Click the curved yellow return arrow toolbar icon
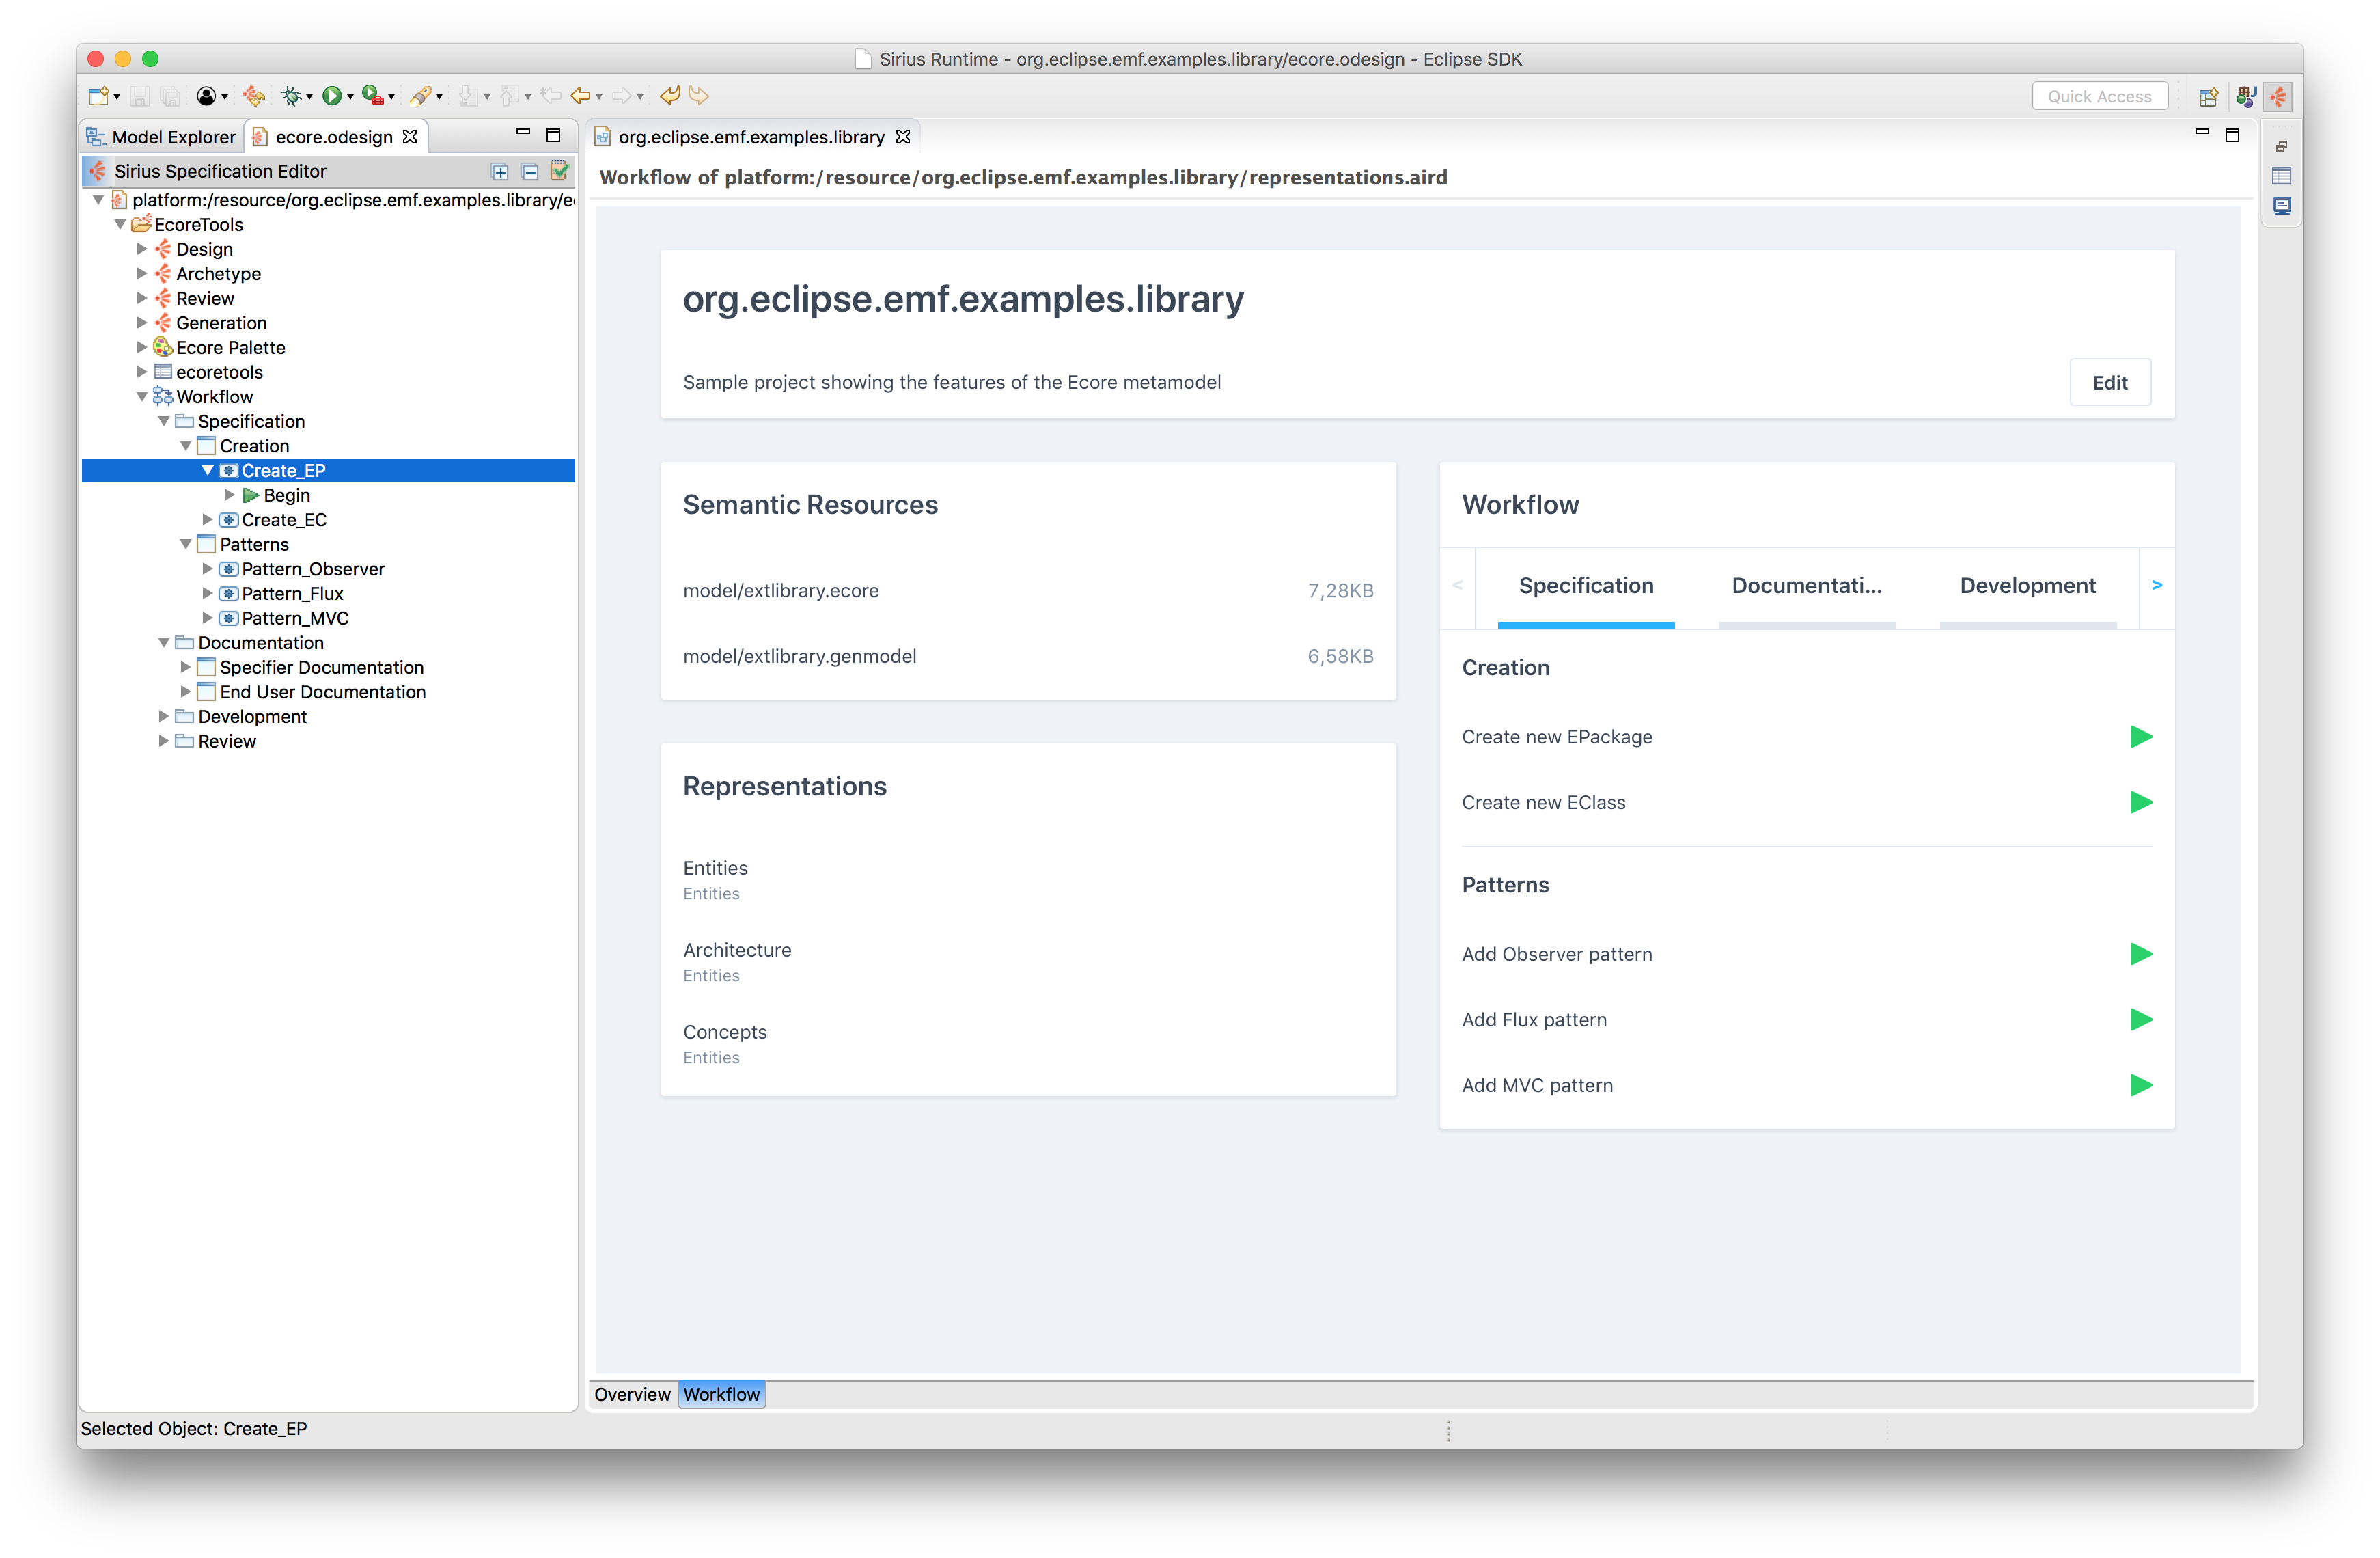 pyautogui.click(x=670, y=96)
